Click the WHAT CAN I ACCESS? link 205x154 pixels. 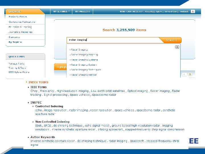tap(131, 11)
